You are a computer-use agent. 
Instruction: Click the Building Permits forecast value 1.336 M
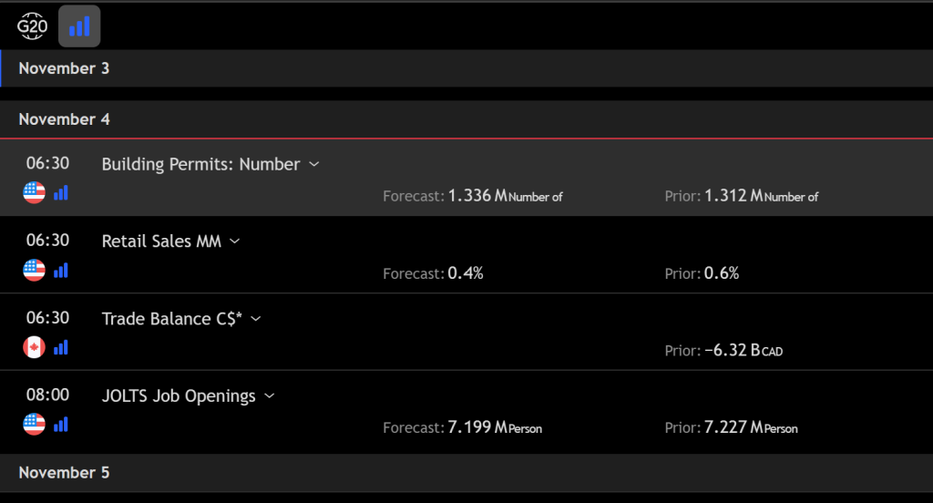click(x=477, y=196)
